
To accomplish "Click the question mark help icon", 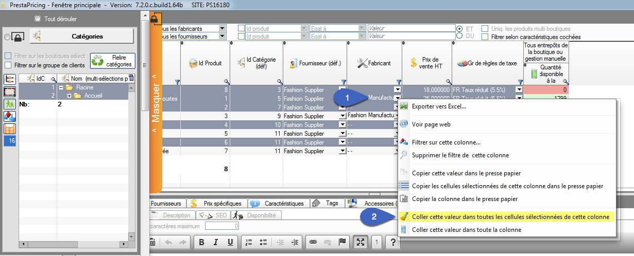I will point(392,242).
